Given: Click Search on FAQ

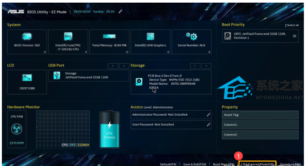Looking at the screenshot, I should click(x=290, y=164).
